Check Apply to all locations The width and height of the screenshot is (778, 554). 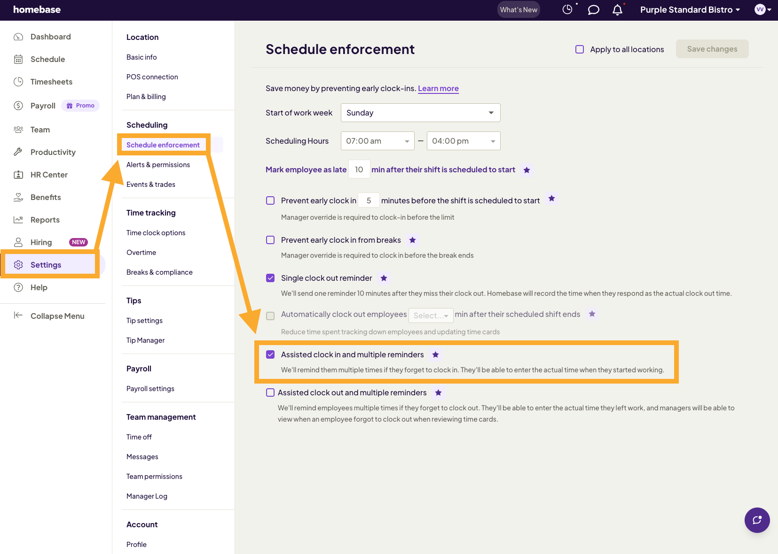580,49
